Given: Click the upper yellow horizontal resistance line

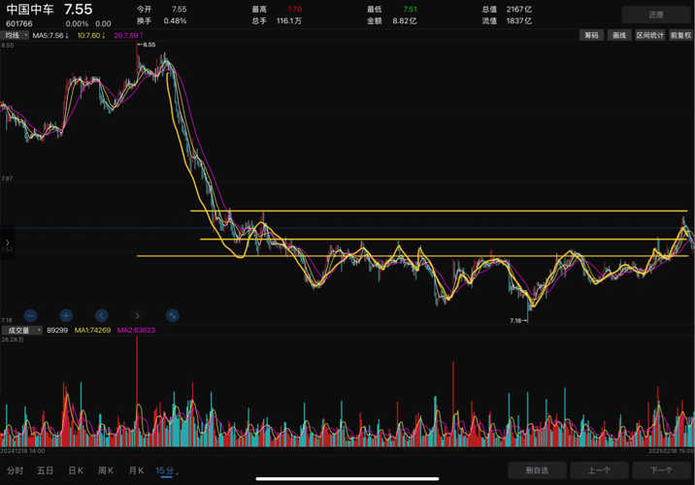Looking at the screenshot, I should click(437, 210).
